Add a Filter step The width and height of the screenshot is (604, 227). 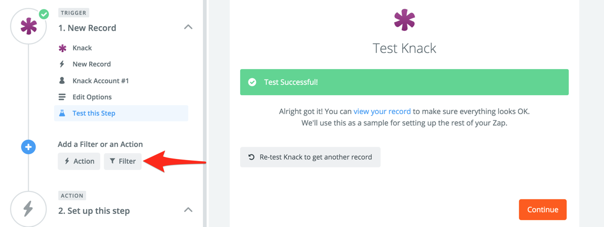coord(123,161)
